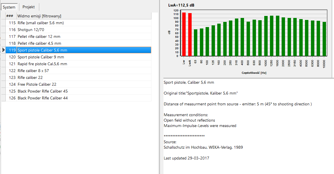Select Black Powder Rifle Caliber 44
334x174 pixels.
(78, 98)
